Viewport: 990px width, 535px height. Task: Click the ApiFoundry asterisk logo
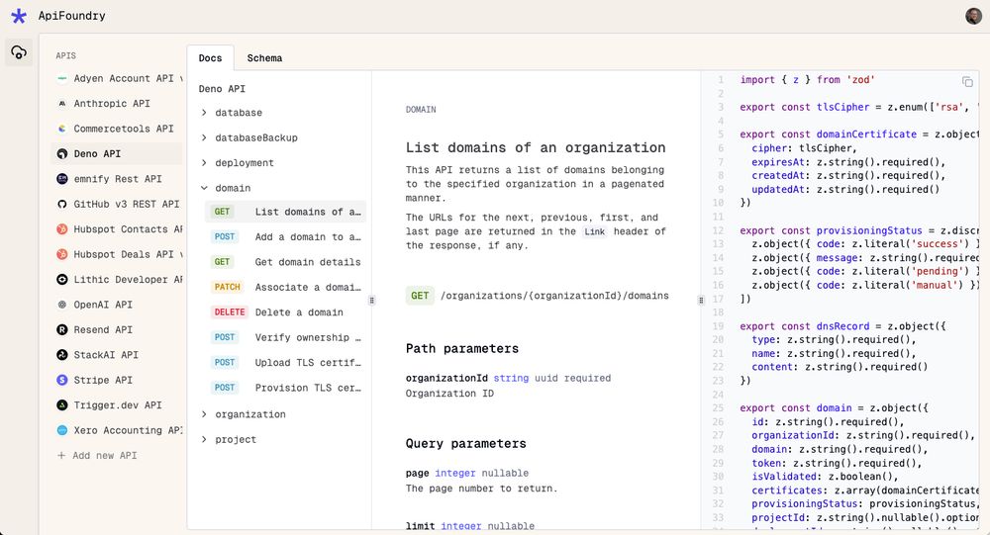click(x=19, y=16)
